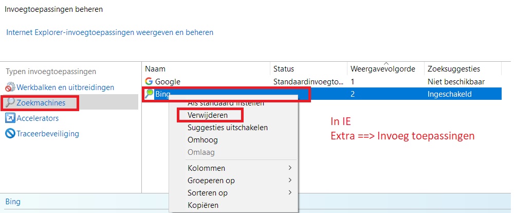Image resolution: width=515 pixels, height=213 pixels.
Task: Click the Werkbalken en uitbreidingen gear icon
Action: coord(10,87)
